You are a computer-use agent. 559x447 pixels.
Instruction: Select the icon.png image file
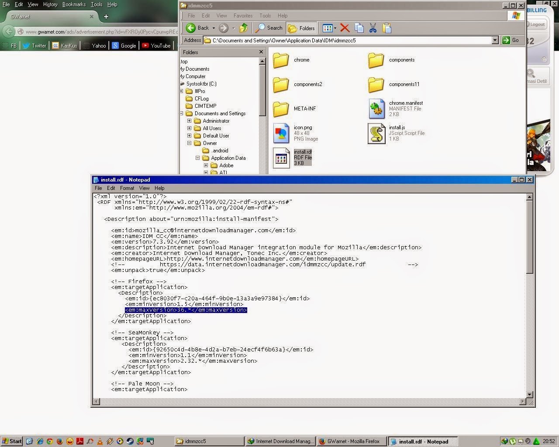click(x=281, y=133)
